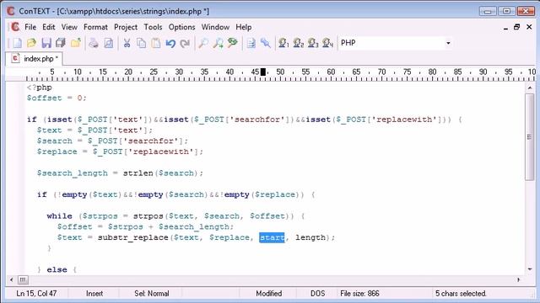Screen dimensions: 540x303
Task: Click 'Insert' mode in status bar
Action: point(94,294)
